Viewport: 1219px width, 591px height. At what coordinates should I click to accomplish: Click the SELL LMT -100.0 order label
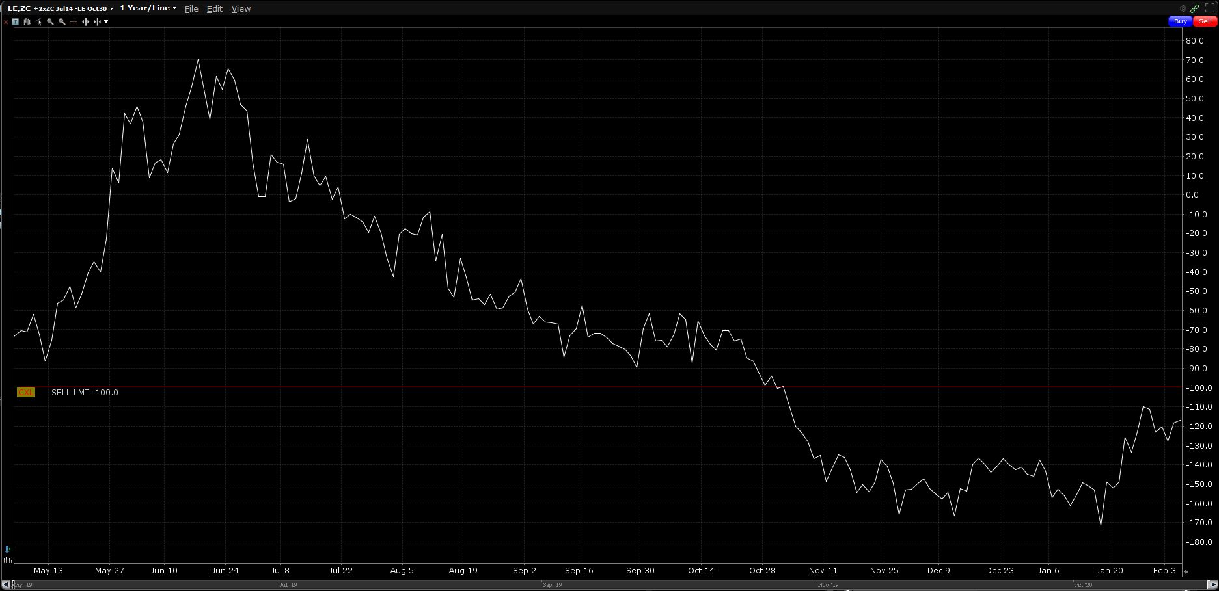[85, 393]
